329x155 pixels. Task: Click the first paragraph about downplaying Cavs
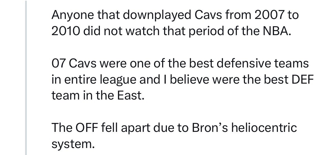pyautogui.click(x=175, y=23)
